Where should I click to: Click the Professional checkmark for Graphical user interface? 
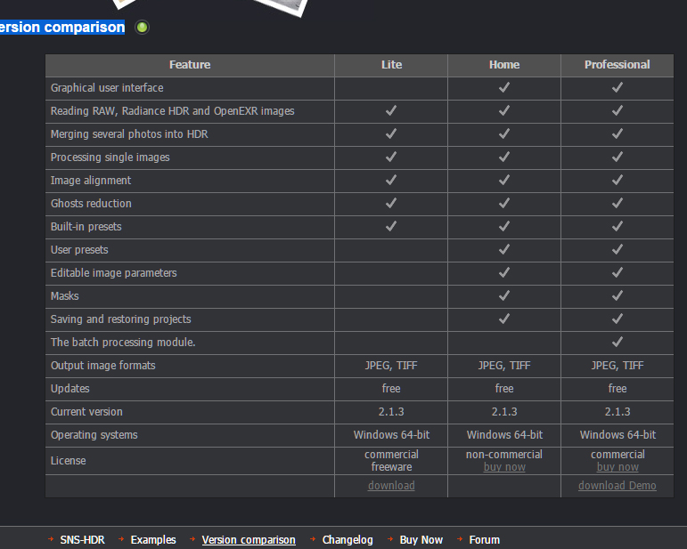tap(617, 87)
